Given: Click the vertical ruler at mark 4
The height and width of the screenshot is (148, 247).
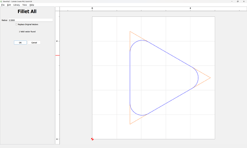Looking at the screenshot, I should tap(57, 41).
